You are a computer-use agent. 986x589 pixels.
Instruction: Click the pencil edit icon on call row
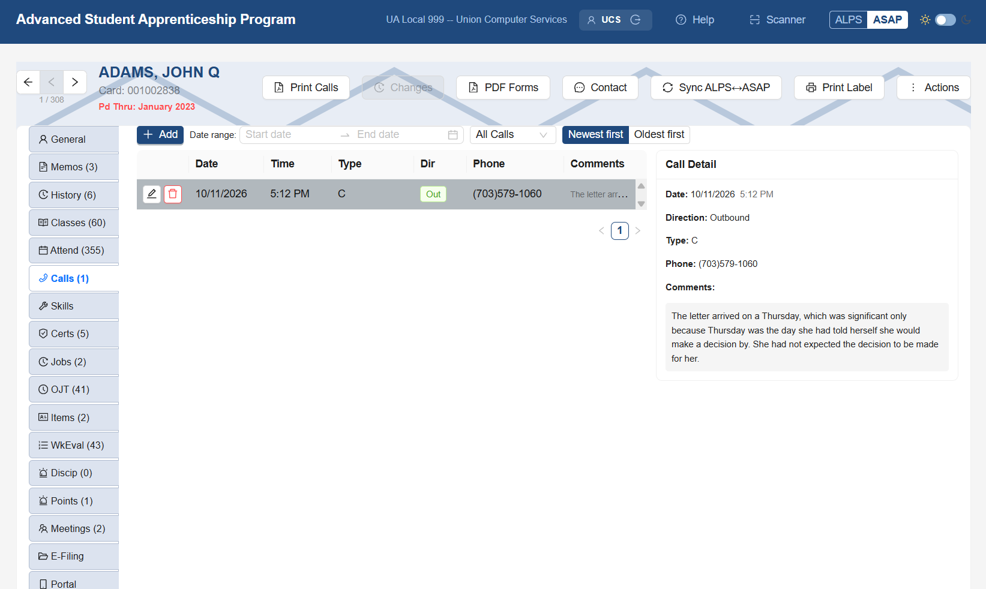(x=152, y=194)
